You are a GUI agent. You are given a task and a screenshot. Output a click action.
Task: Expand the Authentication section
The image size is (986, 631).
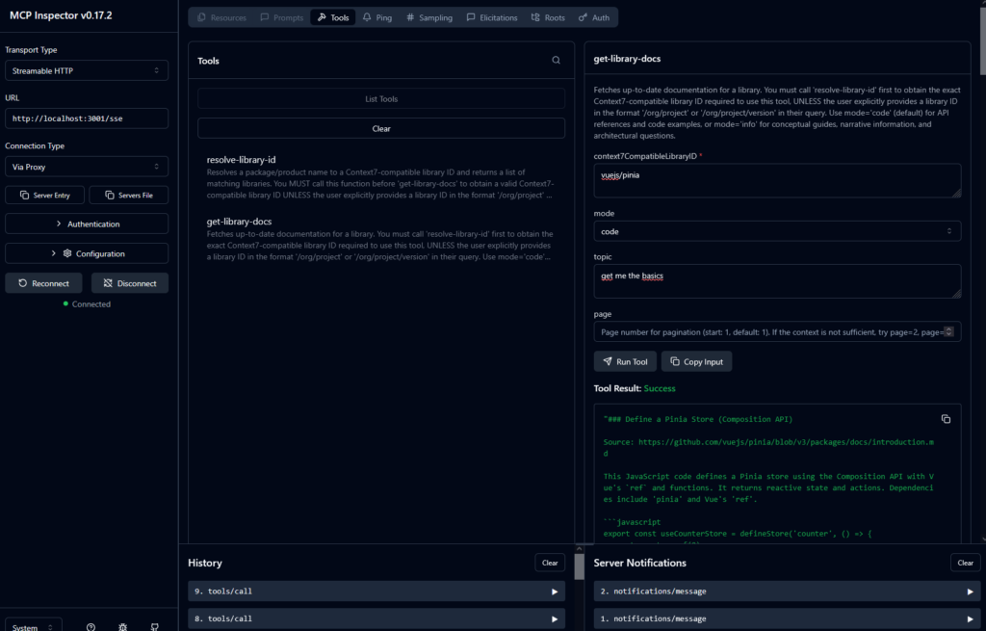87,224
